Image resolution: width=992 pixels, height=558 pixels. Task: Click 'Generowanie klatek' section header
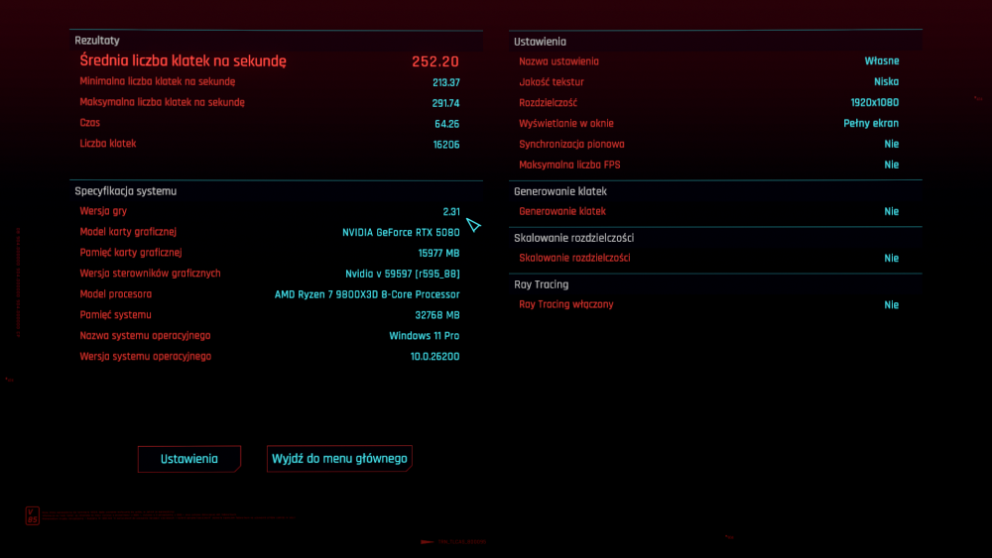[559, 191]
